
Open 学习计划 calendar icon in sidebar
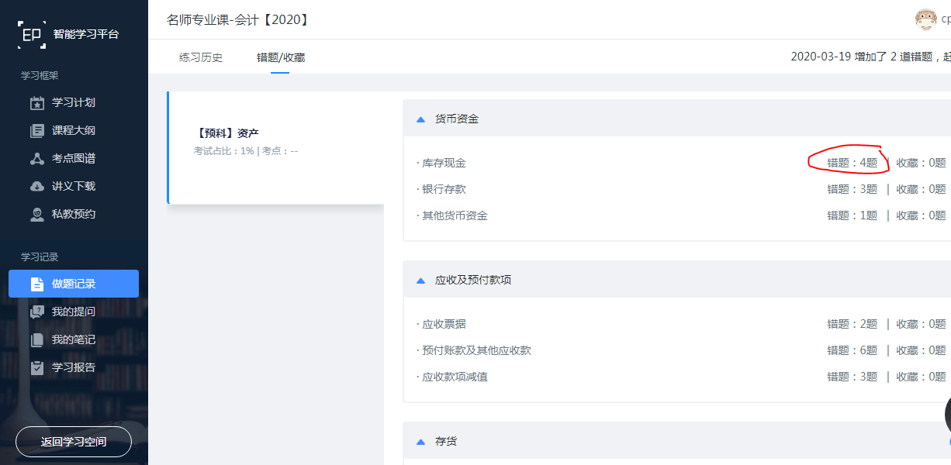[x=36, y=103]
